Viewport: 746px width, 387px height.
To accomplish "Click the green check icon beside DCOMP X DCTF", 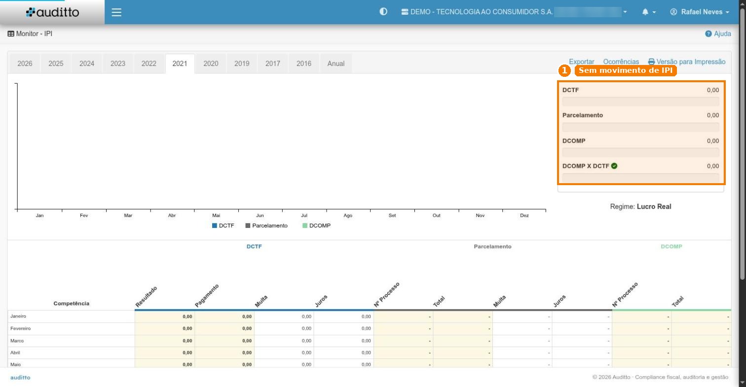I will pos(614,166).
